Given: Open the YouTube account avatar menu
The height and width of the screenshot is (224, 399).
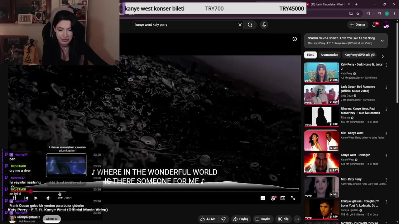Looking at the screenshot, I should click(386, 25).
